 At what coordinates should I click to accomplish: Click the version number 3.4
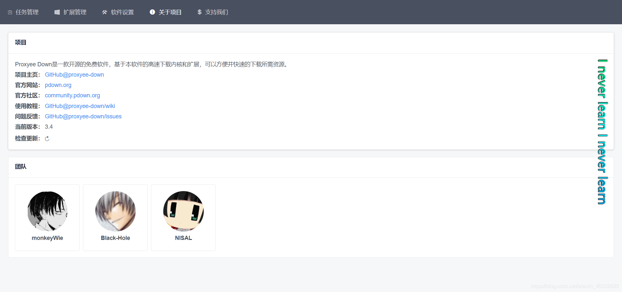point(49,127)
